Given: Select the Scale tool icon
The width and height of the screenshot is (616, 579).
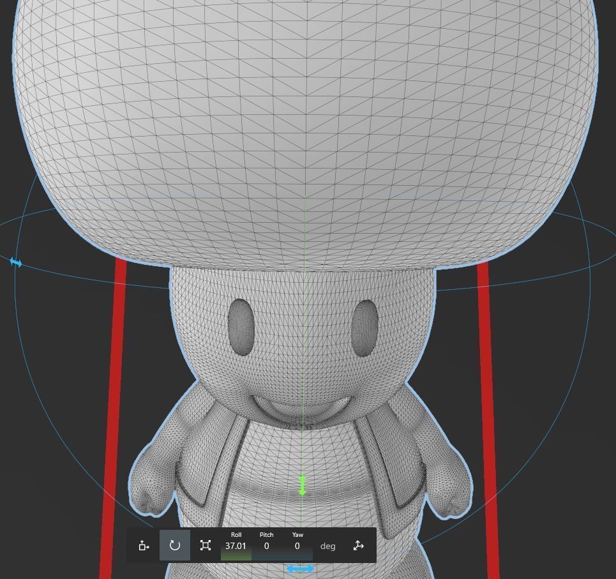Looking at the screenshot, I should [205, 545].
